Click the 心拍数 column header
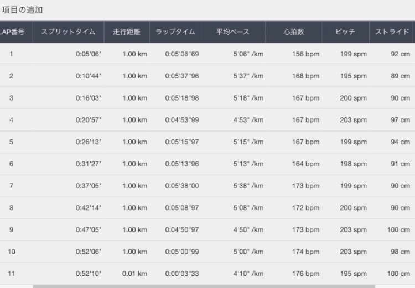 pyautogui.click(x=293, y=32)
